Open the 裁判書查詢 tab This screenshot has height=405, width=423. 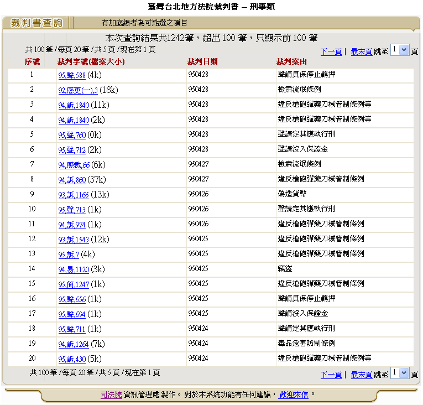pyautogui.click(x=36, y=23)
